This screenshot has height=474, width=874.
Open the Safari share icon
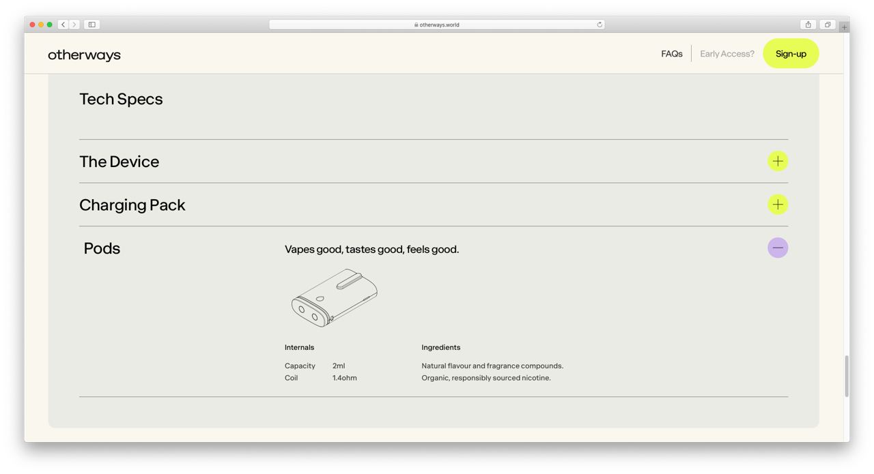click(808, 25)
